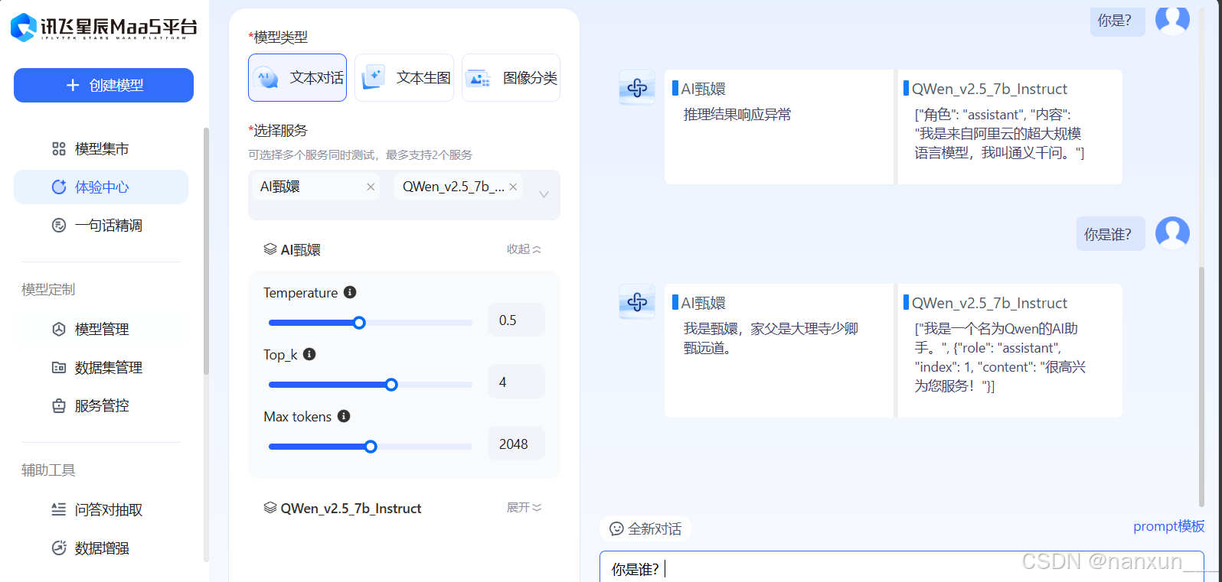Image resolution: width=1222 pixels, height=582 pixels.
Task: Click the iFlytek MaaS platform logo
Action: [103, 28]
